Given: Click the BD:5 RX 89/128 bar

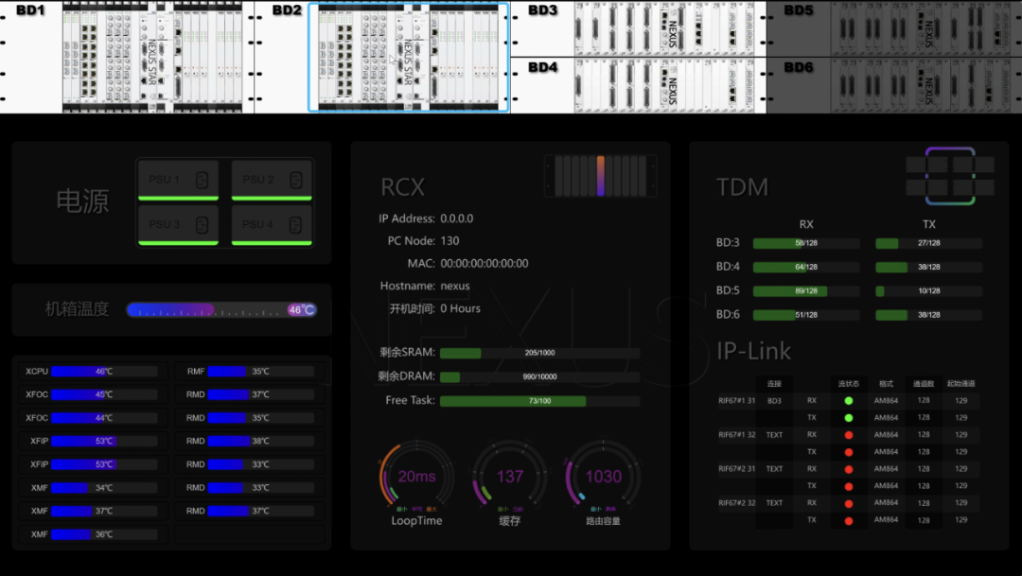Looking at the screenshot, I should (805, 291).
